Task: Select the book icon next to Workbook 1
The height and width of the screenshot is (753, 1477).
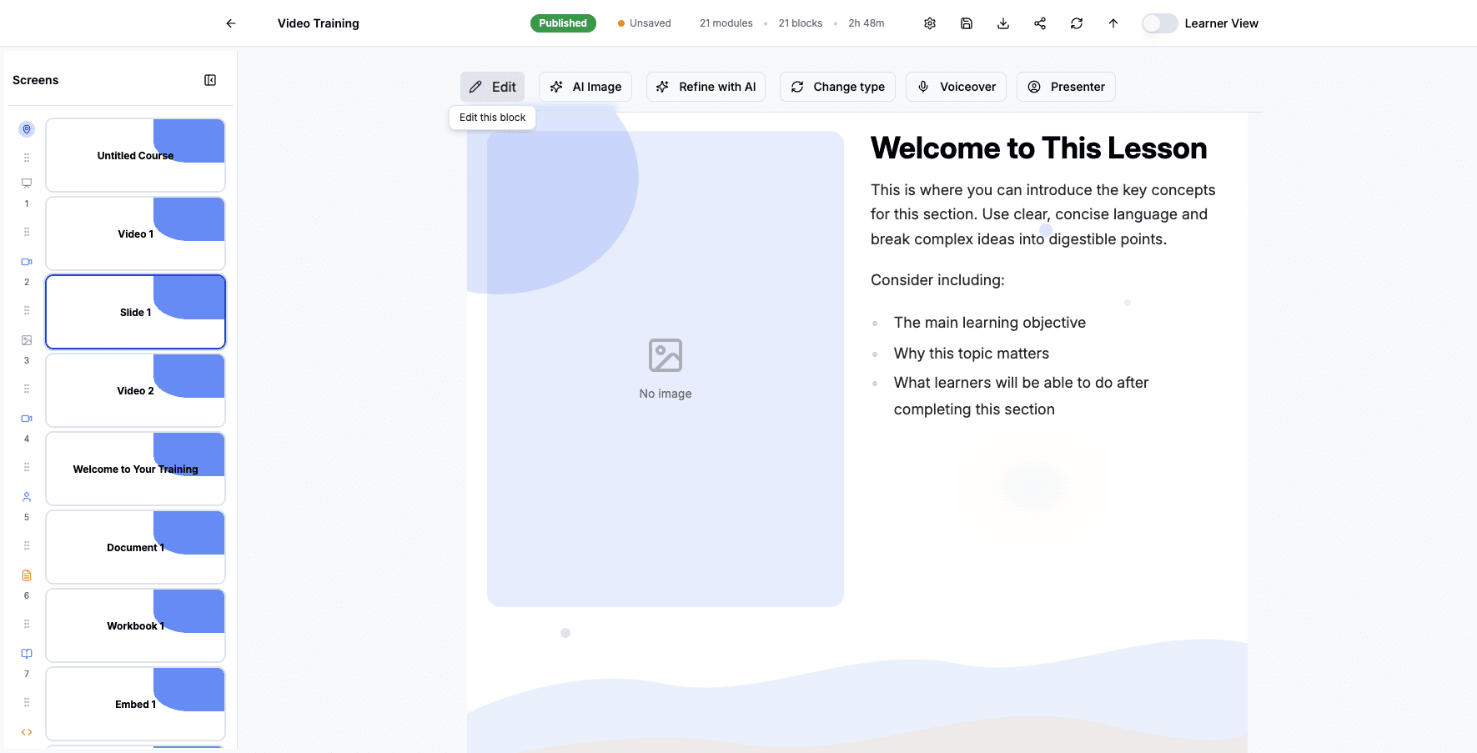Action: (x=26, y=653)
